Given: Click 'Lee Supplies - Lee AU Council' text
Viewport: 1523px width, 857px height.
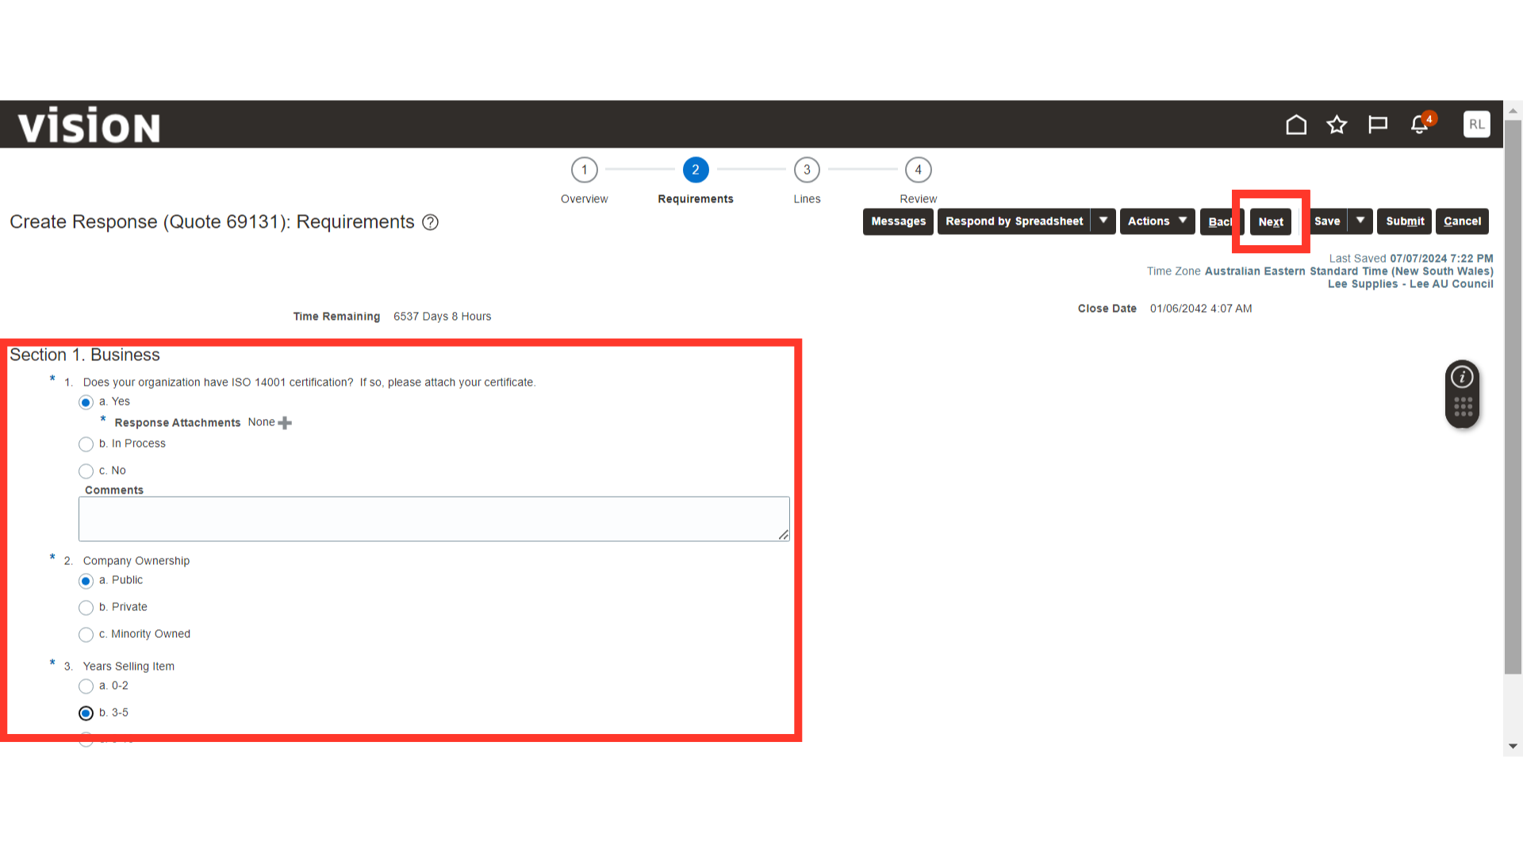Looking at the screenshot, I should [x=1410, y=284].
